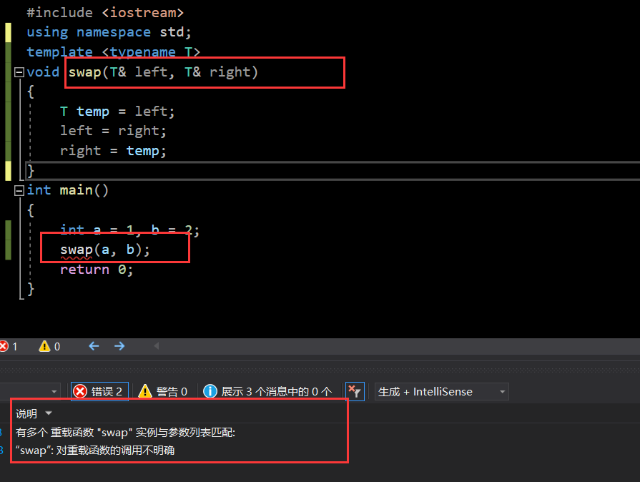Click the small scroll-left triangle in status strip

click(157, 346)
